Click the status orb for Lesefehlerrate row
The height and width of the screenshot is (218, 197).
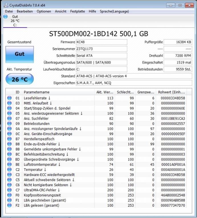[9, 98]
